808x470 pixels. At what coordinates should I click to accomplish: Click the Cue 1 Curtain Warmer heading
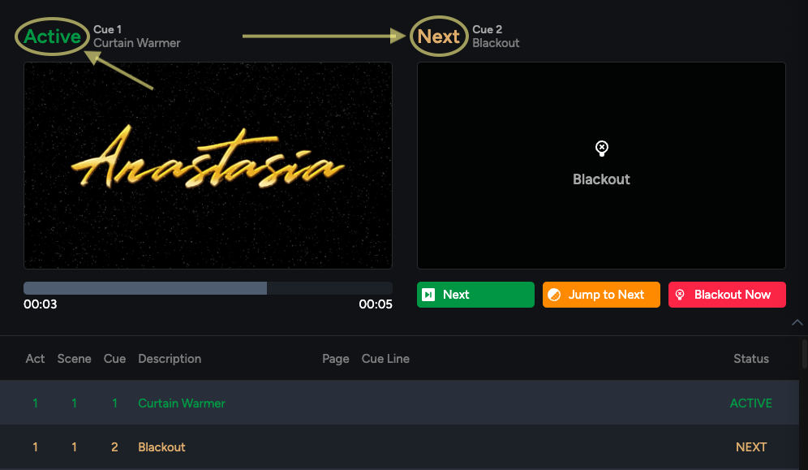tap(136, 36)
